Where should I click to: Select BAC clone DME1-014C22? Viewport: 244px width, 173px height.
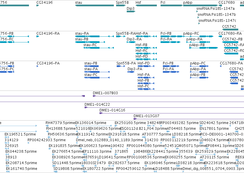97,105
